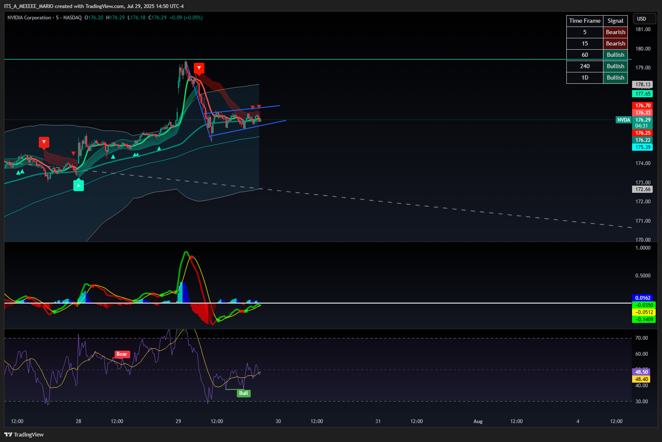This screenshot has width=662, height=442.
Task: Click the change value +0.09 (+0.05%)
Action: tap(186, 18)
